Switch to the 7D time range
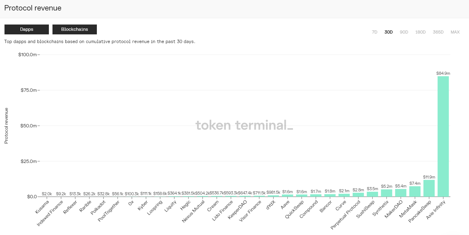The height and width of the screenshot is (235, 469). [375, 32]
